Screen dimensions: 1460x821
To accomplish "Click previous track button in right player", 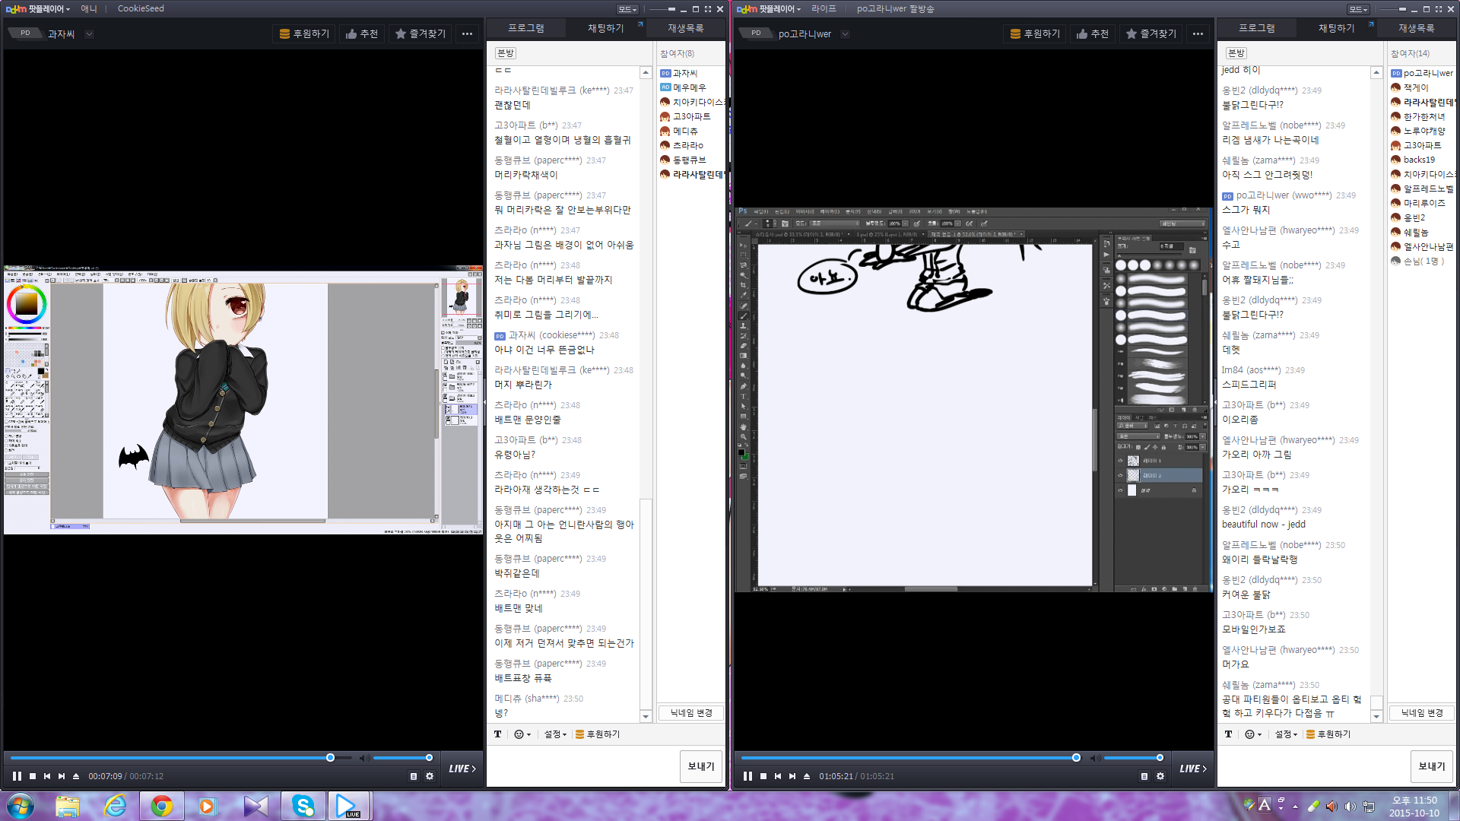I will [x=778, y=776].
